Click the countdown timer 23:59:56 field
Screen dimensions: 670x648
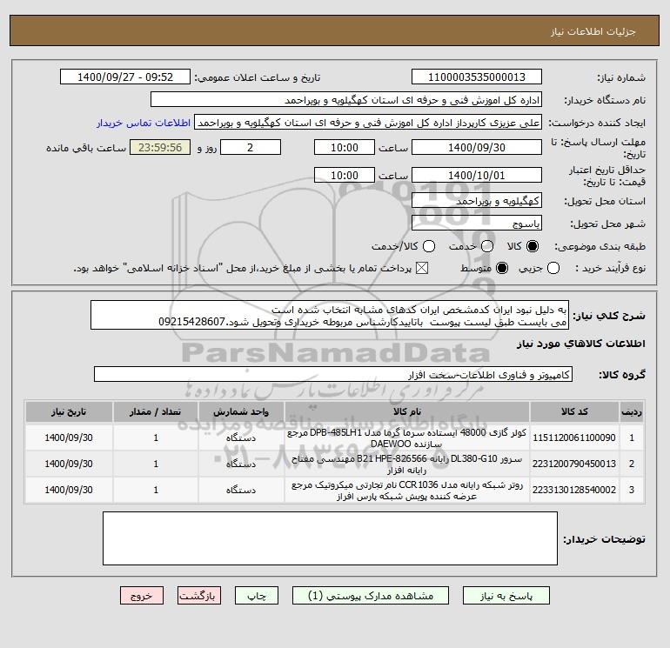[160, 147]
